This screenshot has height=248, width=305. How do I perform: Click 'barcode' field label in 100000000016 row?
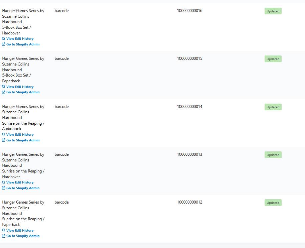pyautogui.click(x=62, y=11)
